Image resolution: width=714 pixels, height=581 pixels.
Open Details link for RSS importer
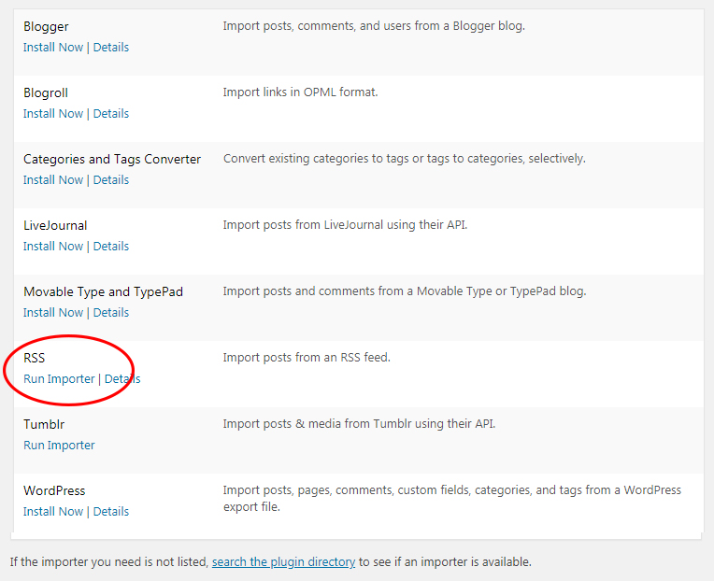click(x=122, y=379)
